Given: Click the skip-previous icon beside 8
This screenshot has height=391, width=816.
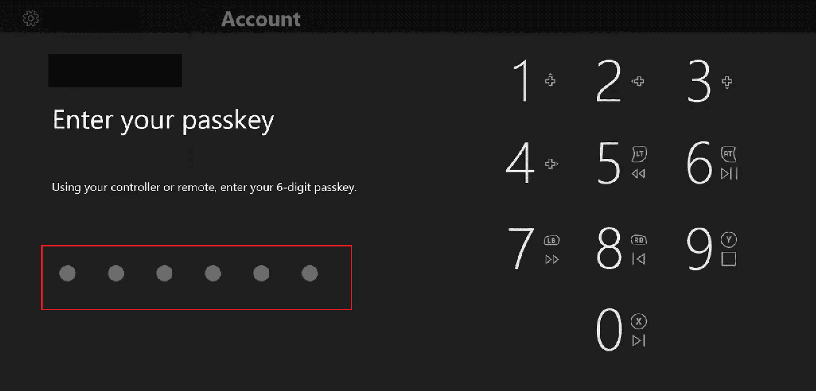Looking at the screenshot, I should (638, 259).
